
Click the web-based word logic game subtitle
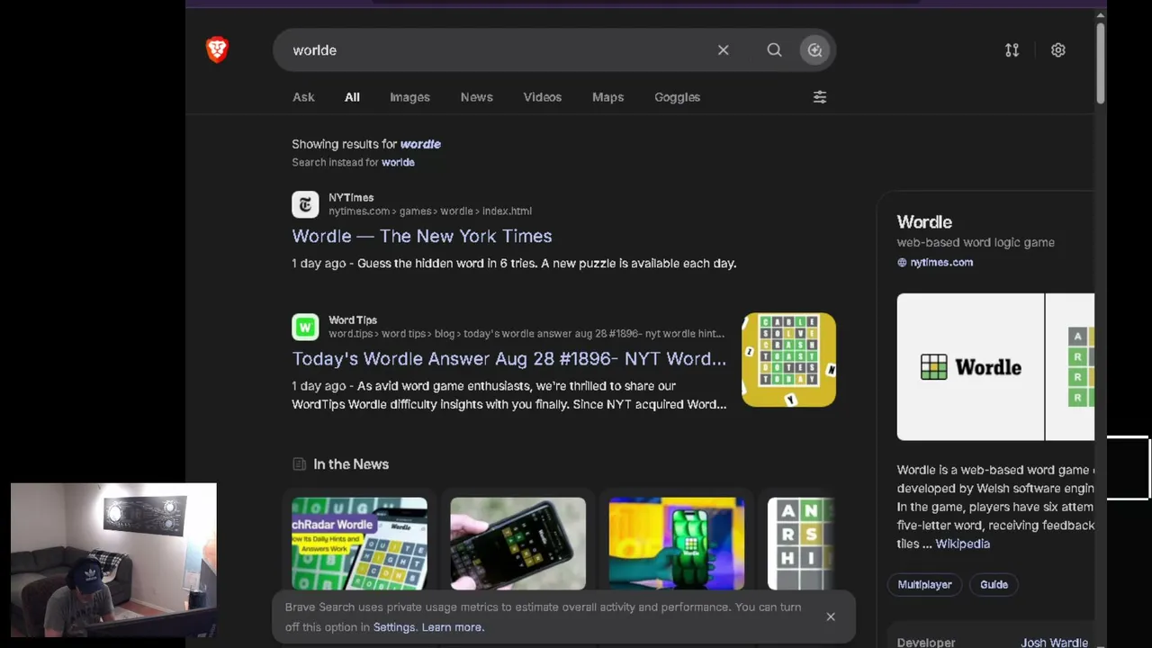(976, 242)
